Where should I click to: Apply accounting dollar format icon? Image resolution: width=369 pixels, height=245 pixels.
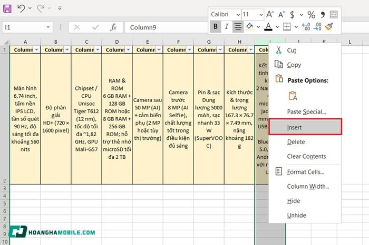pyautogui.click(x=292, y=15)
